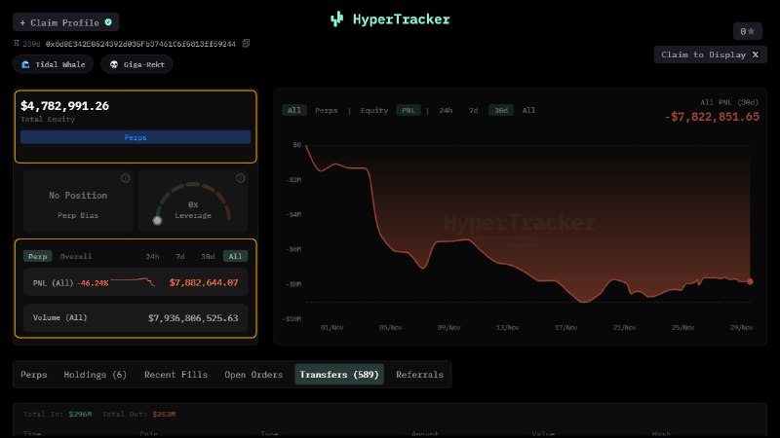Click the Total In $296M value
780x438 pixels.
(80, 415)
